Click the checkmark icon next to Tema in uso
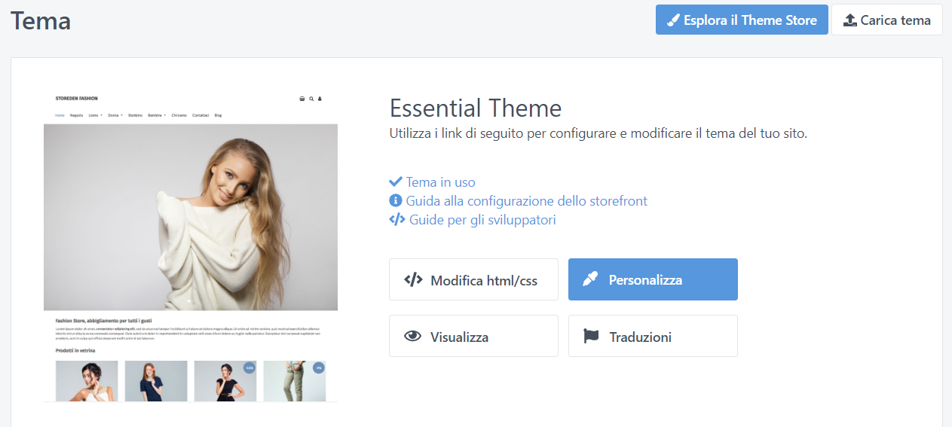Screen dimensions: 952x427 396,181
